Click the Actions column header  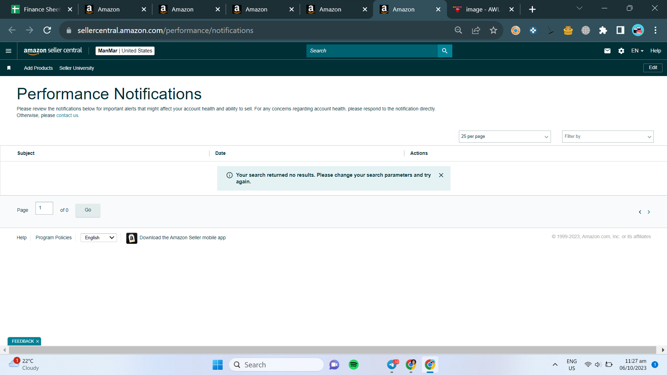(x=419, y=153)
